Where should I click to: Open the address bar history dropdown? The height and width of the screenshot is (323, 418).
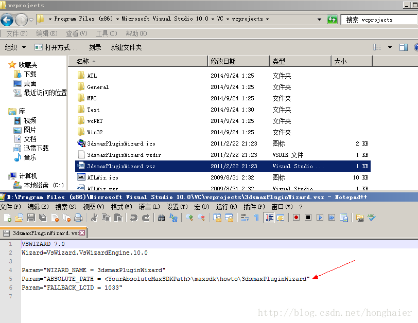319,19
